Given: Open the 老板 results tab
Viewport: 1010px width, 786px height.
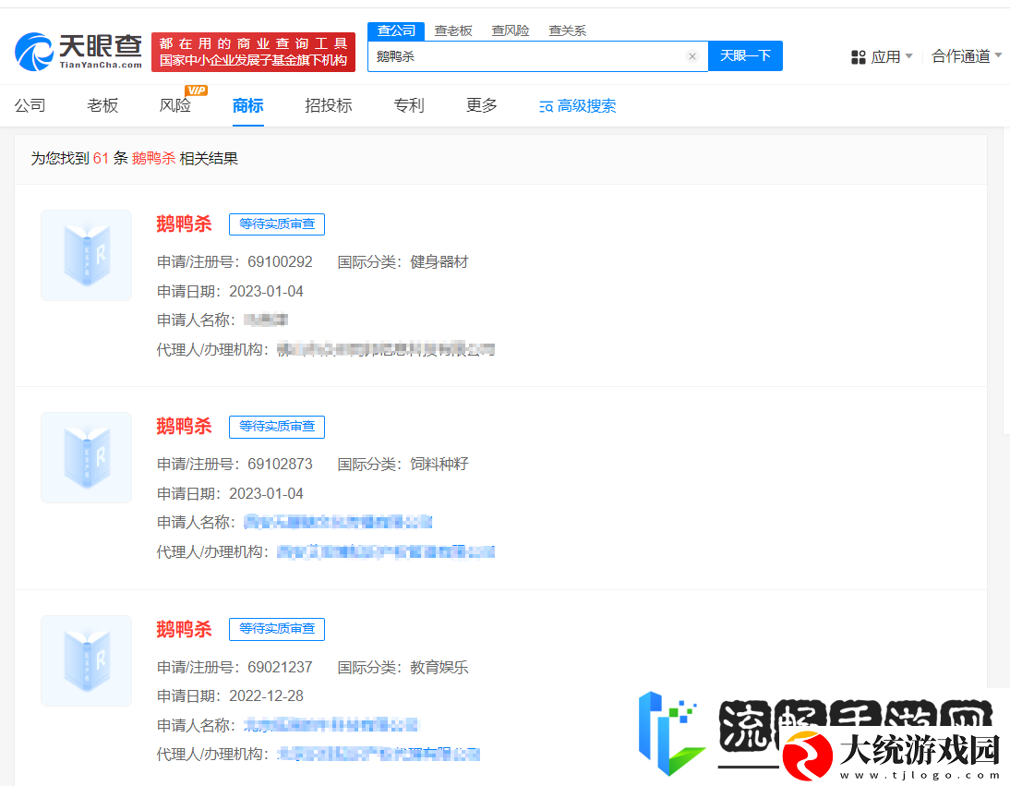Looking at the screenshot, I should [x=102, y=105].
